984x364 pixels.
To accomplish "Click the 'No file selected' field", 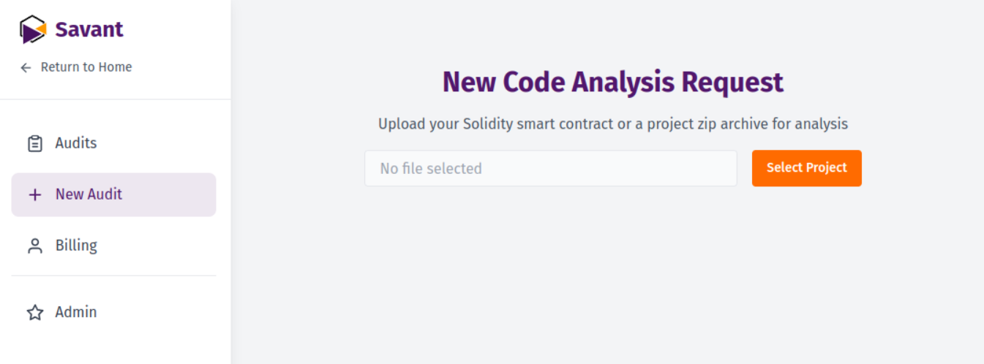I will 550,169.
